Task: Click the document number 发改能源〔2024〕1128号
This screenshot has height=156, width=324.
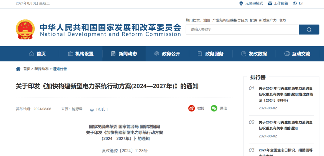Action: (124, 151)
